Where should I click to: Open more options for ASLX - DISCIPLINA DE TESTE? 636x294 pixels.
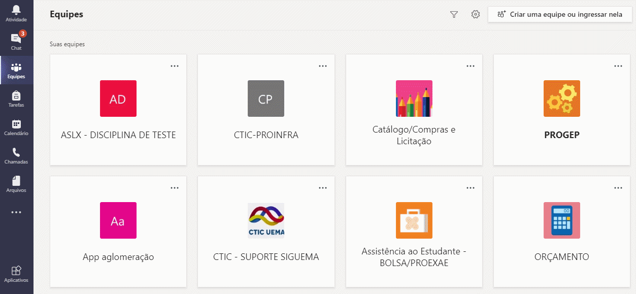175,66
